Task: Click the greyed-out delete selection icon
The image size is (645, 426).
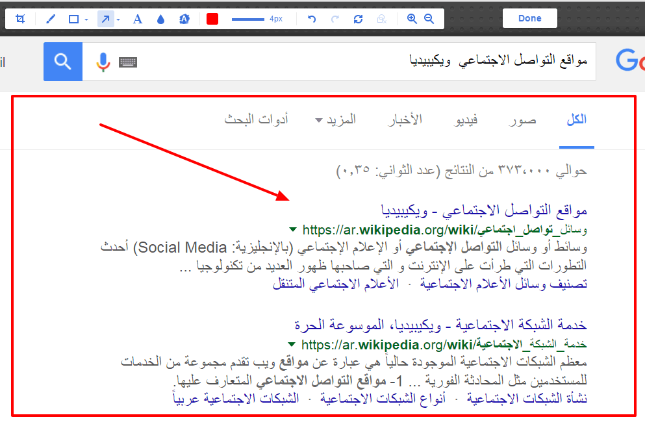Action: point(382,19)
